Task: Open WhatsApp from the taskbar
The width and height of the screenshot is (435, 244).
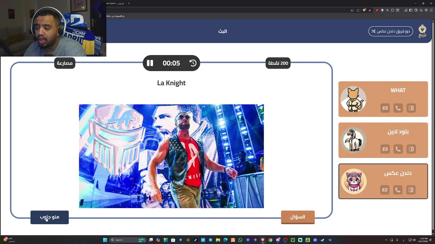Action: click(240, 240)
